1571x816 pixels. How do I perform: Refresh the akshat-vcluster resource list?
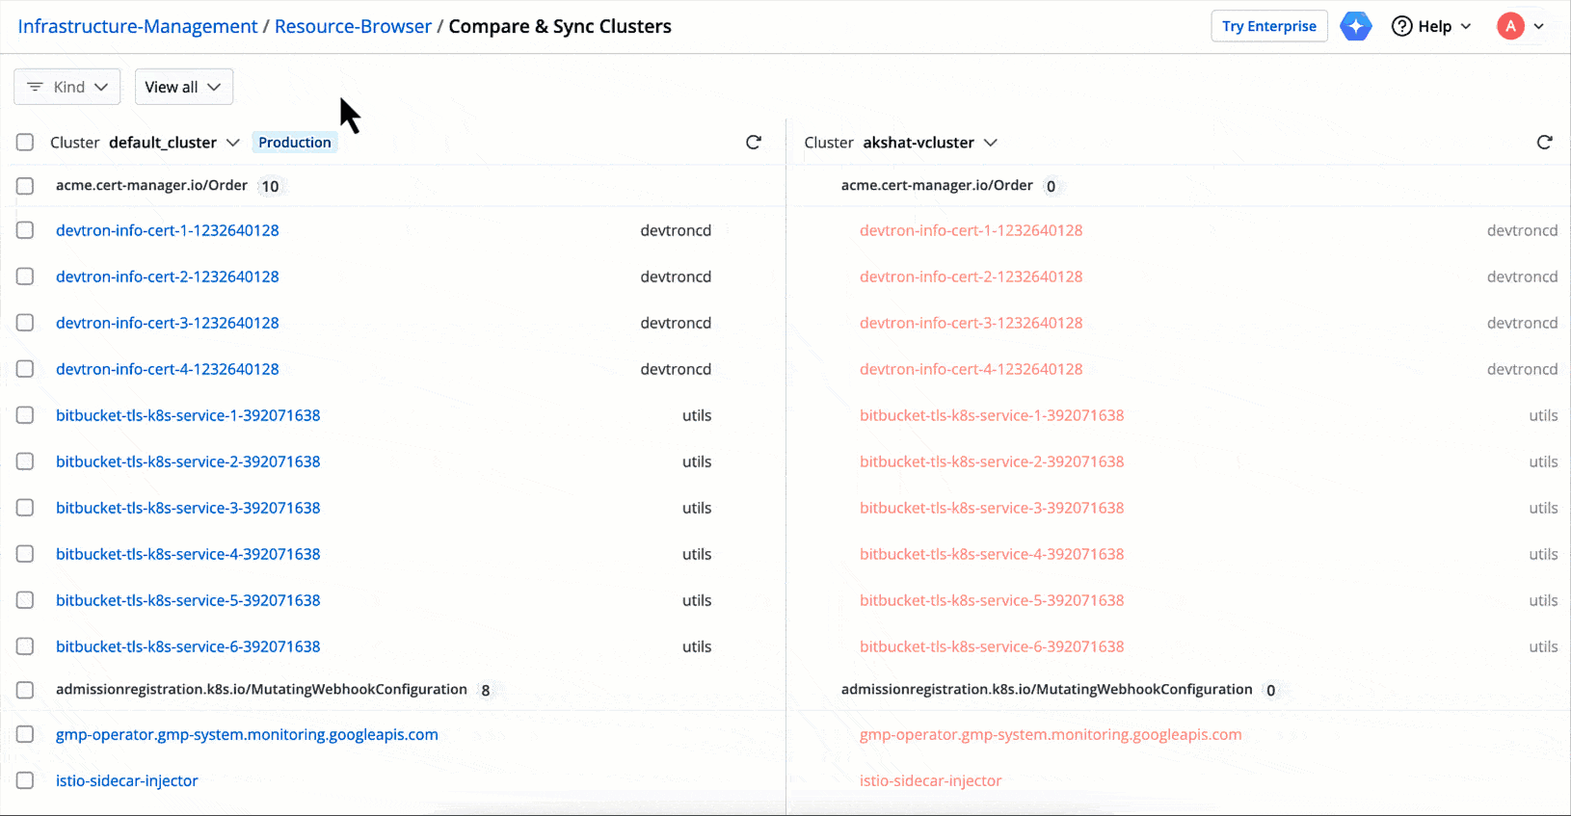(x=1544, y=143)
